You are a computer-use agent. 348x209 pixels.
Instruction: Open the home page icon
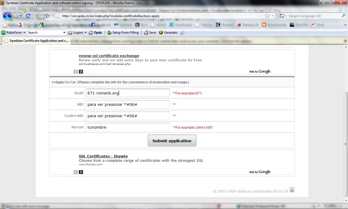pos(47,16)
